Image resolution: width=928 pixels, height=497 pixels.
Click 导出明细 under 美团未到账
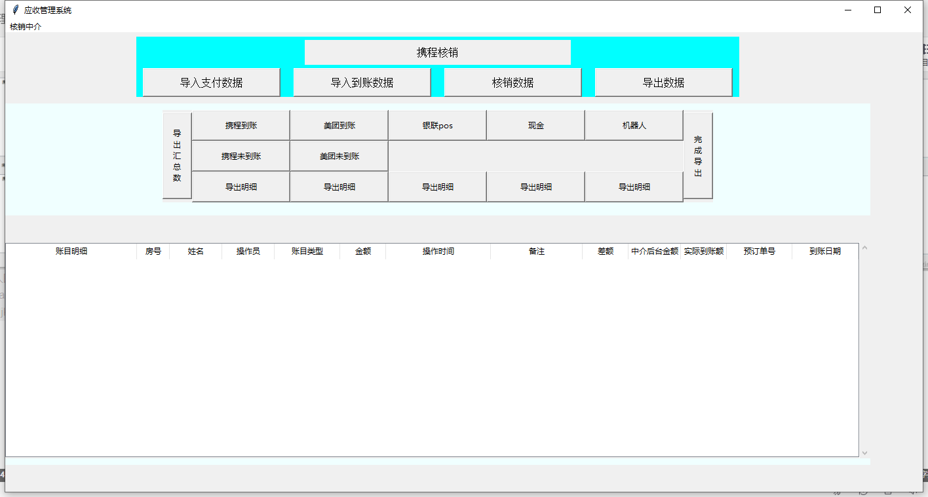click(339, 187)
